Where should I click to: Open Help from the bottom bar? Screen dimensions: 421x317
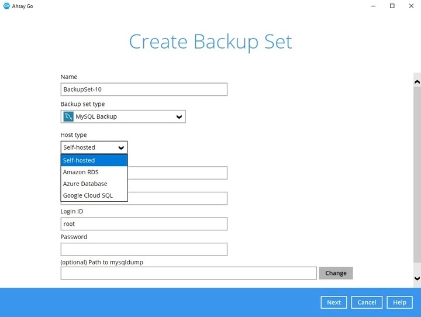399,302
